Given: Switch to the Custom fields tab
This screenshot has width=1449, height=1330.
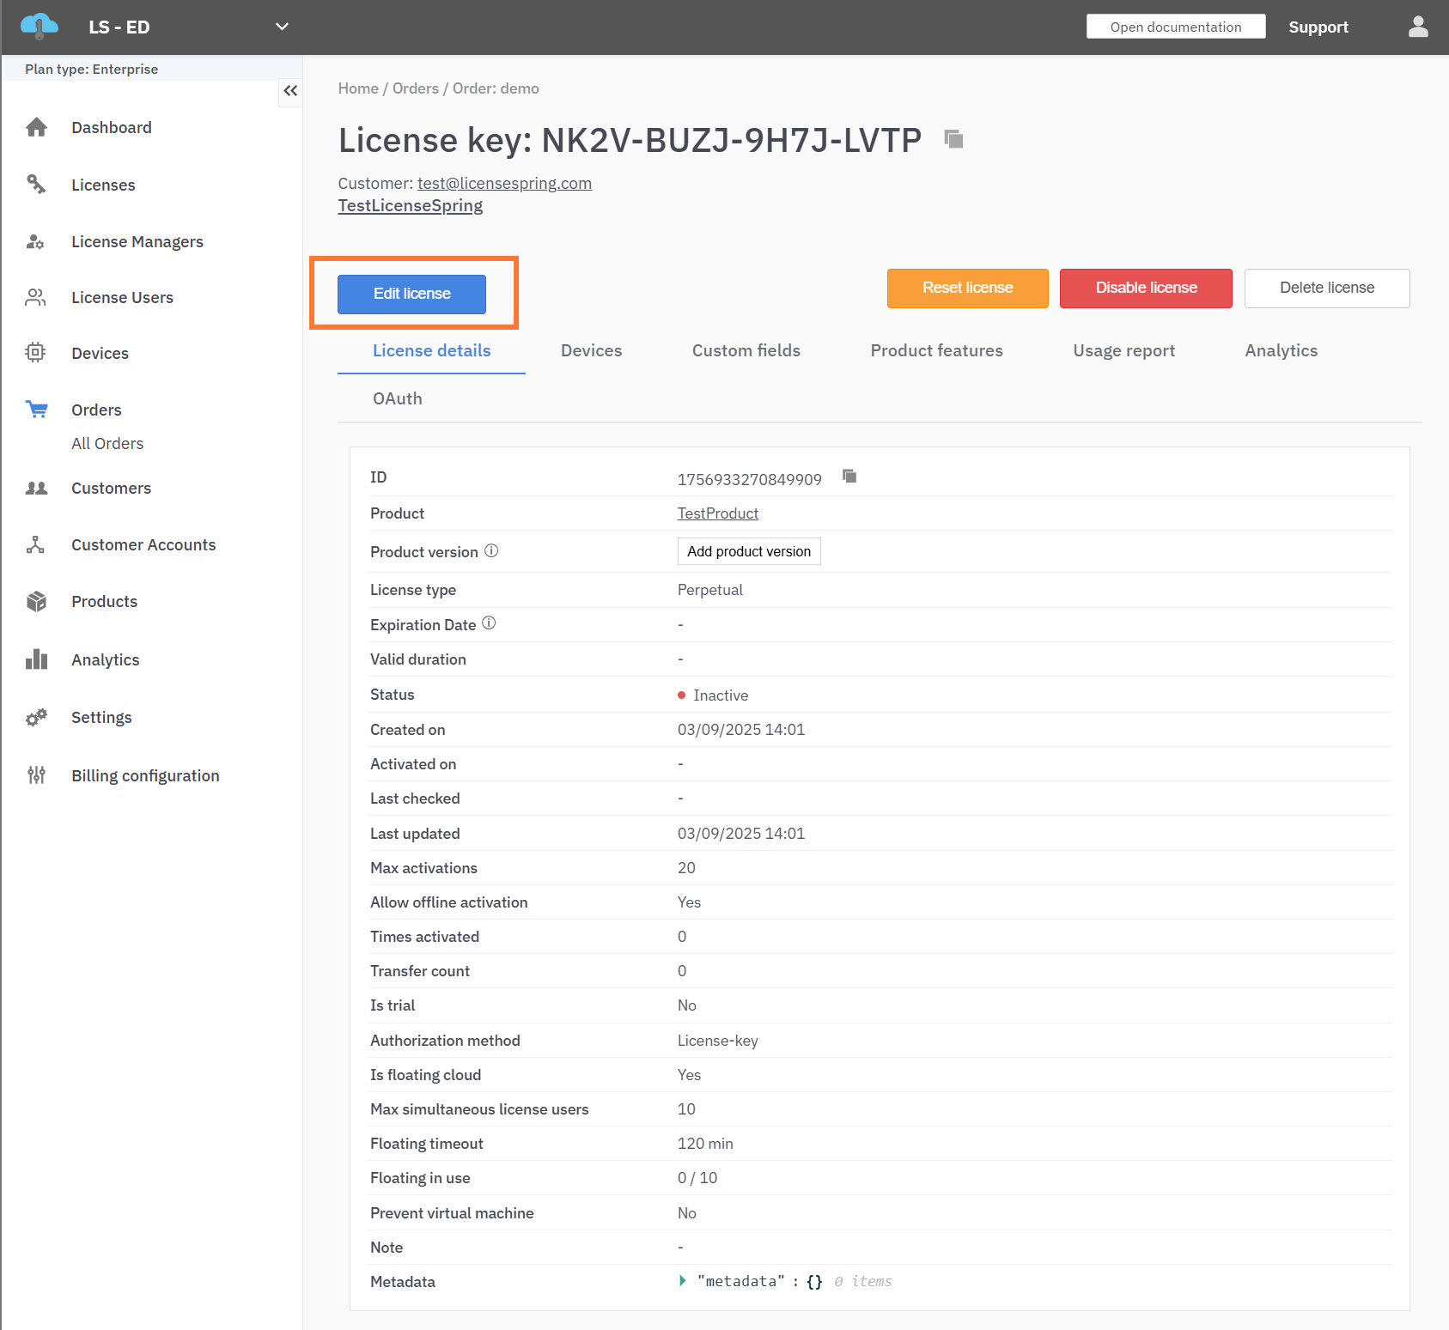Looking at the screenshot, I should (746, 350).
